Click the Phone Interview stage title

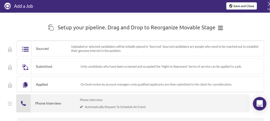[x=48, y=103]
